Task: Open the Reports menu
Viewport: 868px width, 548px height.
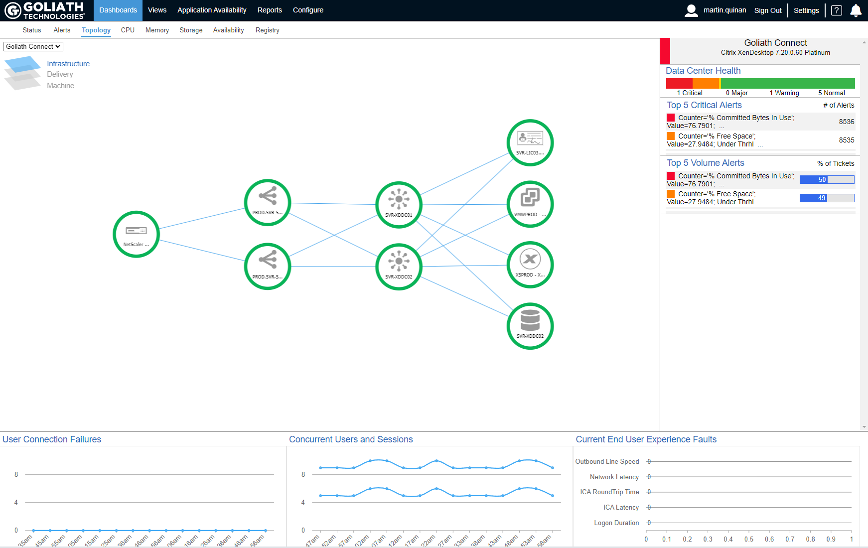Action: (x=269, y=10)
